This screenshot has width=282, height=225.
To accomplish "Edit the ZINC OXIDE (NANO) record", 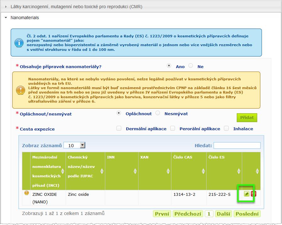I will point(247,194).
